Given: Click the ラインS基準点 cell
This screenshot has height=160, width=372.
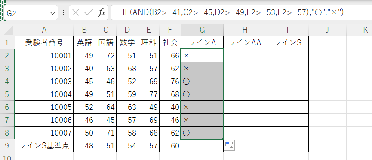Looking at the screenshot, I should coord(44,145).
